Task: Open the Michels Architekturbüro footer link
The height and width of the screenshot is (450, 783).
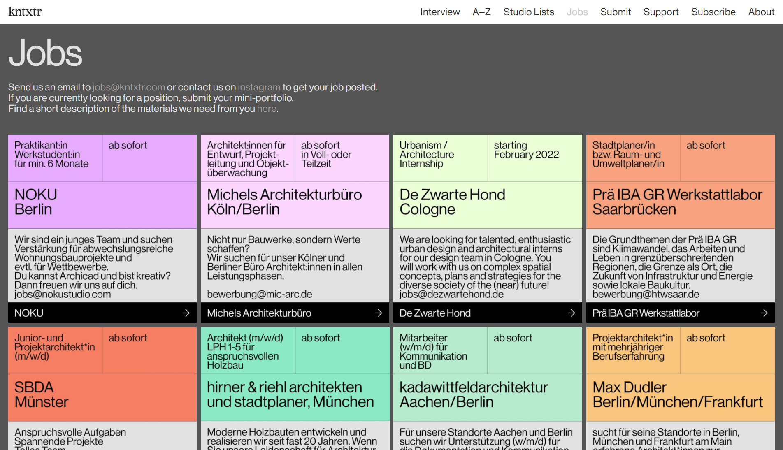Action: coord(295,313)
